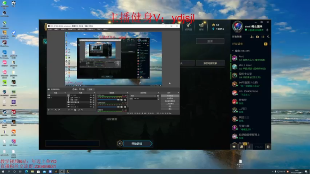This screenshot has height=174, width=310.
Task: Select the second scene (场景 2) in scenes list
Action: pyautogui.click(x=56, y=97)
